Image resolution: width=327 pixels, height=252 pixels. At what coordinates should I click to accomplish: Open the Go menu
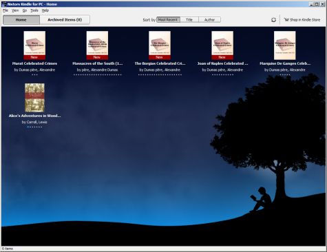(25, 10)
